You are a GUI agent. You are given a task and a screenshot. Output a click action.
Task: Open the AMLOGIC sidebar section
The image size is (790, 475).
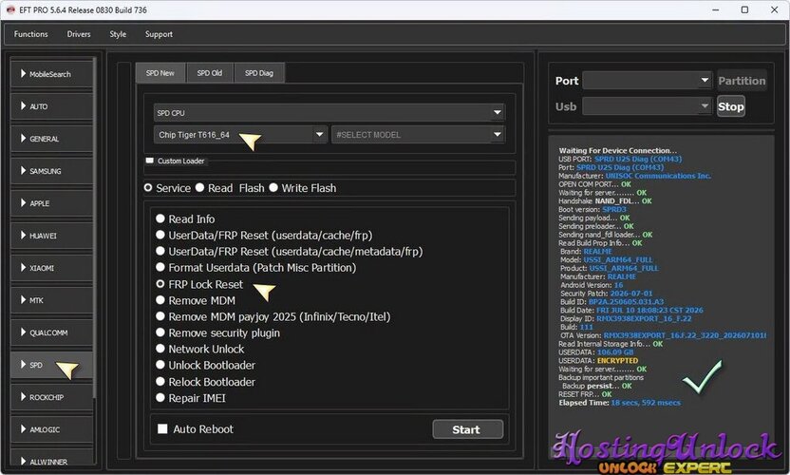[52, 429]
